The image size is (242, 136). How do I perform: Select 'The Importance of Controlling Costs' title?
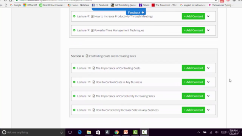click(118, 68)
